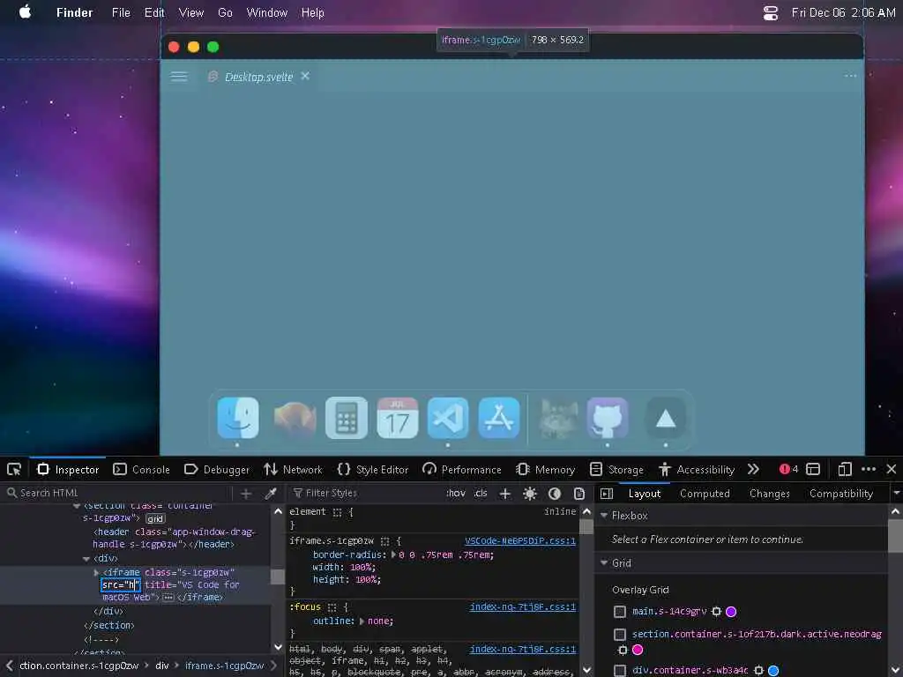903x677 pixels.
Task: Switch to Changes sidebar tab
Action: (x=769, y=494)
